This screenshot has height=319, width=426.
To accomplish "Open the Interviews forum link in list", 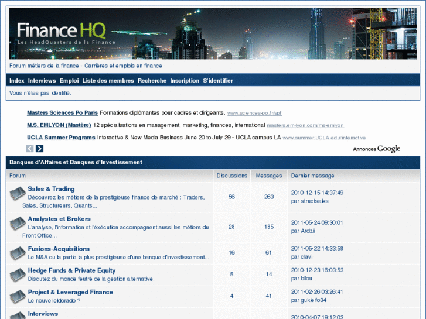I will point(43,314).
